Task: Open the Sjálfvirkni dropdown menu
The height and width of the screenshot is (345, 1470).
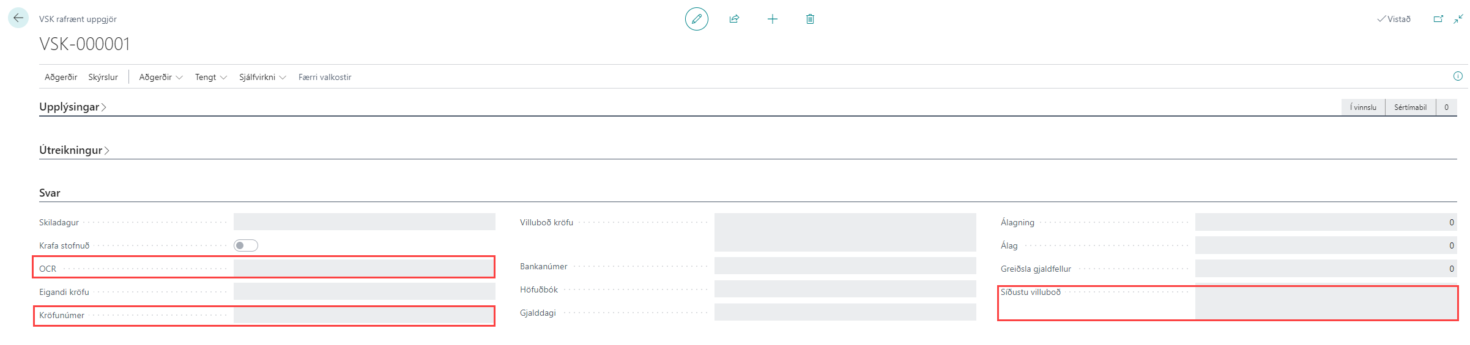Action: coord(262,77)
